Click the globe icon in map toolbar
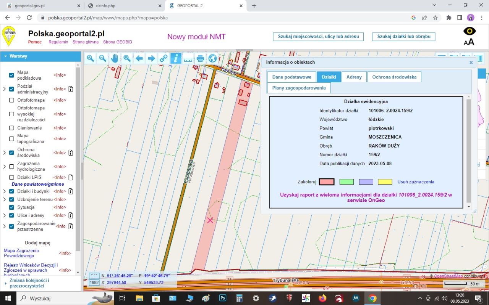 click(212, 58)
